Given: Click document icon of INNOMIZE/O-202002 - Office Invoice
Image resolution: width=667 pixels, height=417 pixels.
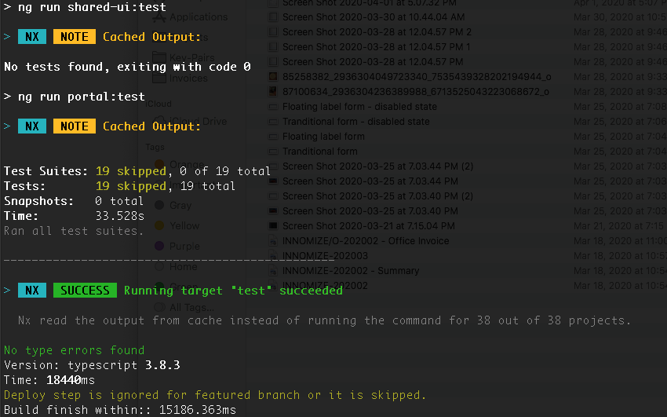Looking at the screenshot, I should (x=273, y=241).
